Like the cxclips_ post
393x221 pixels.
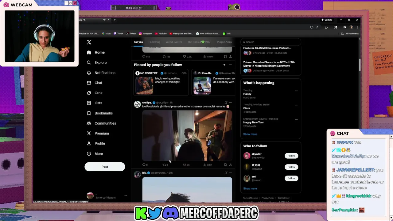pyautogui.click(x=185, y=165)
